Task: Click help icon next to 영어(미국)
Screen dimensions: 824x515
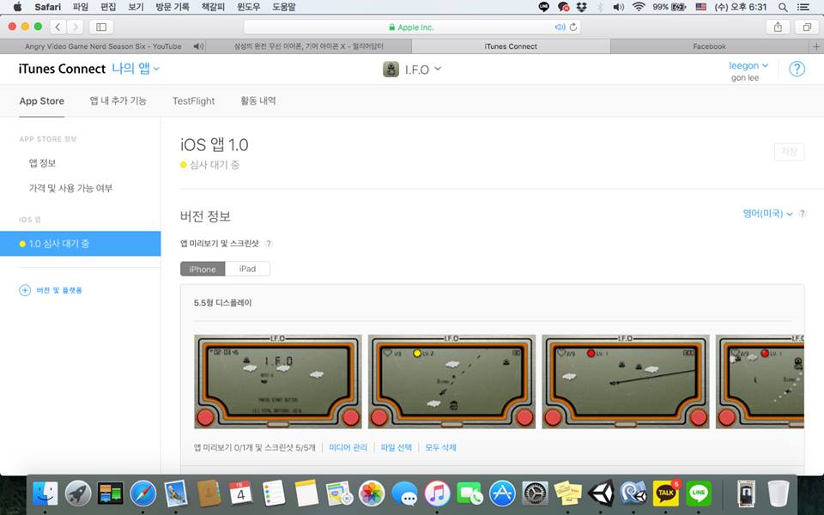Action: point(802,214)
